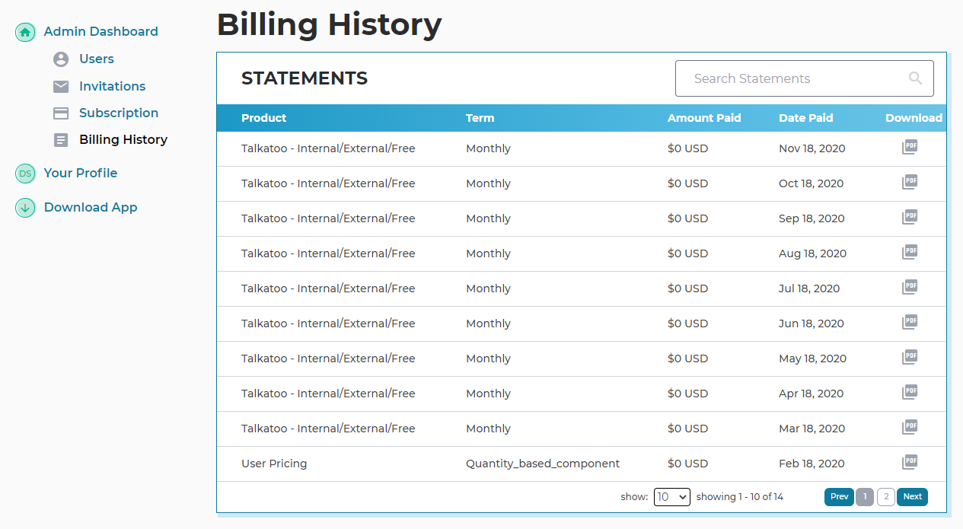Click the Invitations envelope icon

61,87
